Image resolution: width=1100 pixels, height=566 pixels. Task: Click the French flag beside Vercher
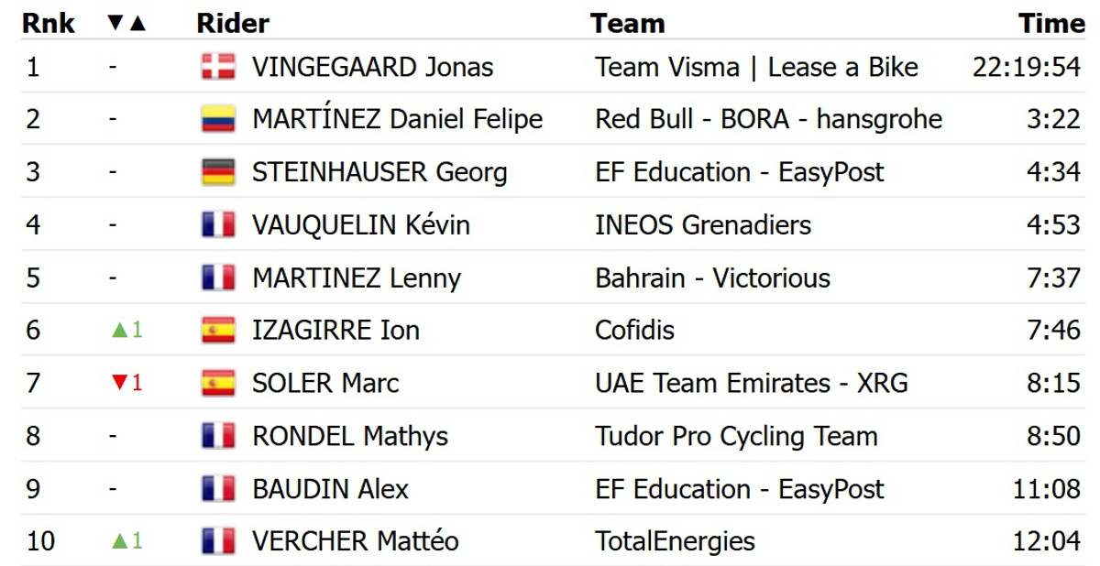click(x=218, y=541)
